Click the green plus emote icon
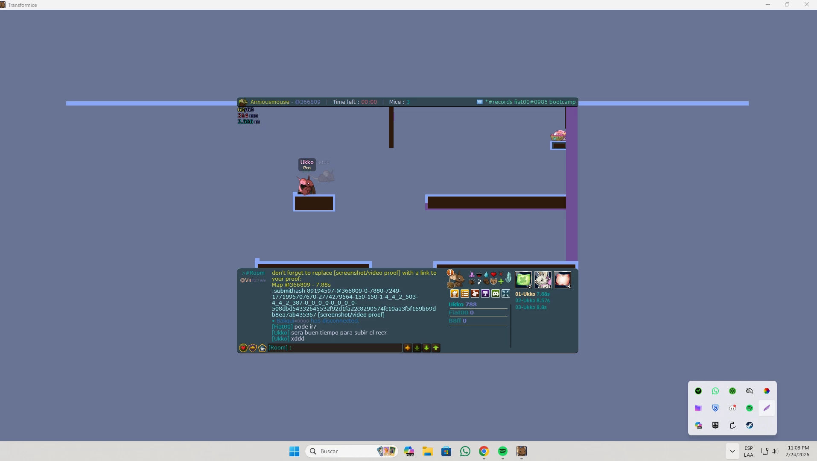The width and height of the screenshot is (817, 461). click(x=501, y=281)
